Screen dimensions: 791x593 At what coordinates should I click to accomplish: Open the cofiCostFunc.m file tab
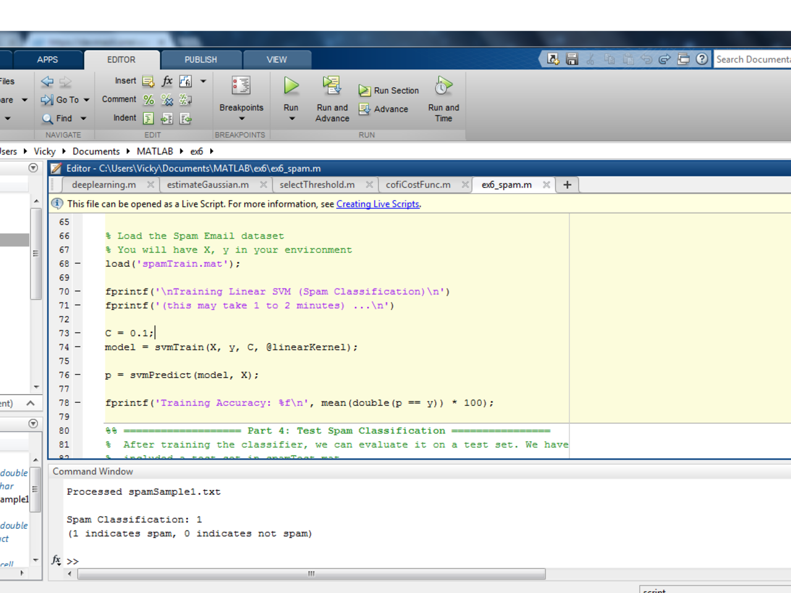[x=418, y=185]
